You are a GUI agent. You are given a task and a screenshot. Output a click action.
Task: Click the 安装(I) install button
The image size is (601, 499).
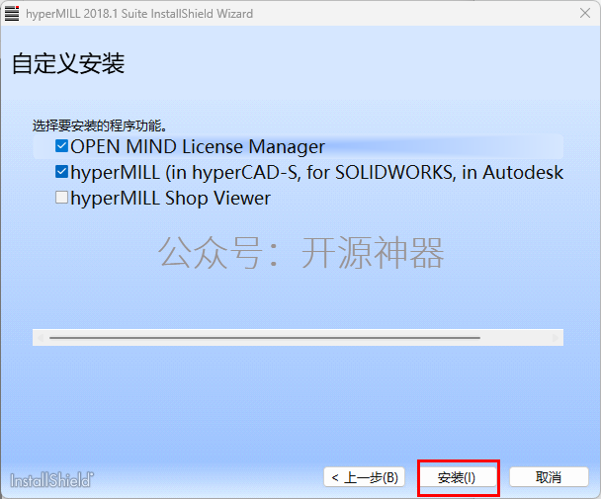point(456,477)
